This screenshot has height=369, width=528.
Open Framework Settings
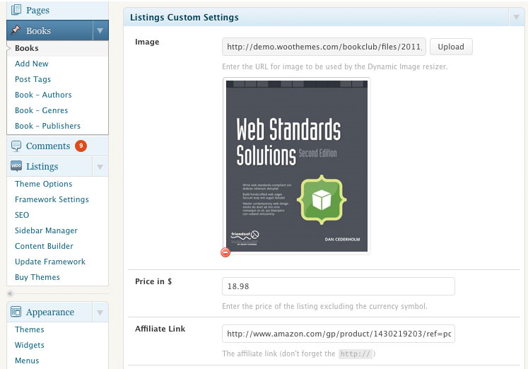click(52, 199)
